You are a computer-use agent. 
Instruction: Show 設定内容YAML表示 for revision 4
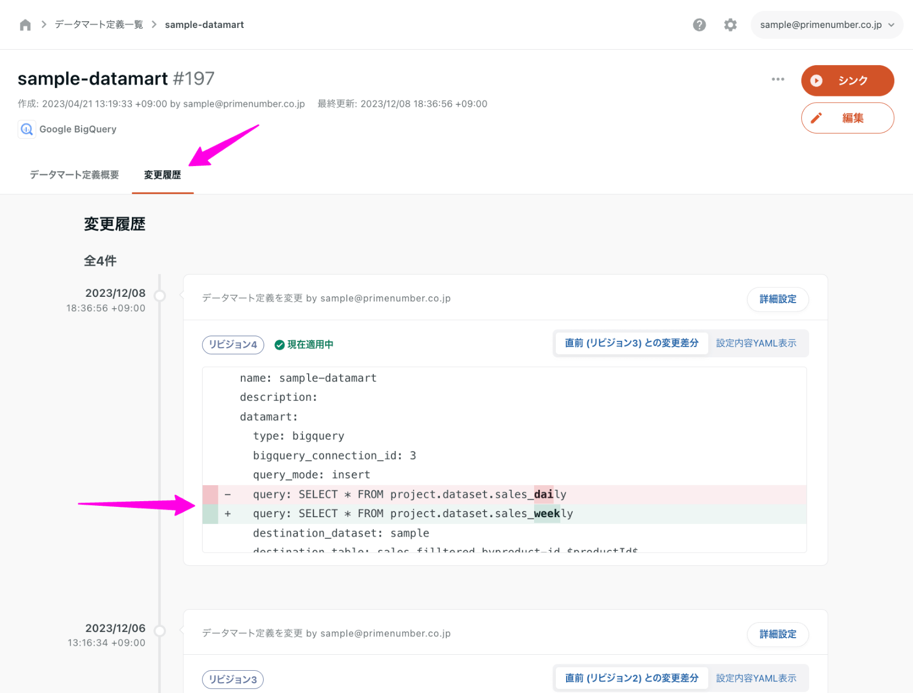(756, 343)
